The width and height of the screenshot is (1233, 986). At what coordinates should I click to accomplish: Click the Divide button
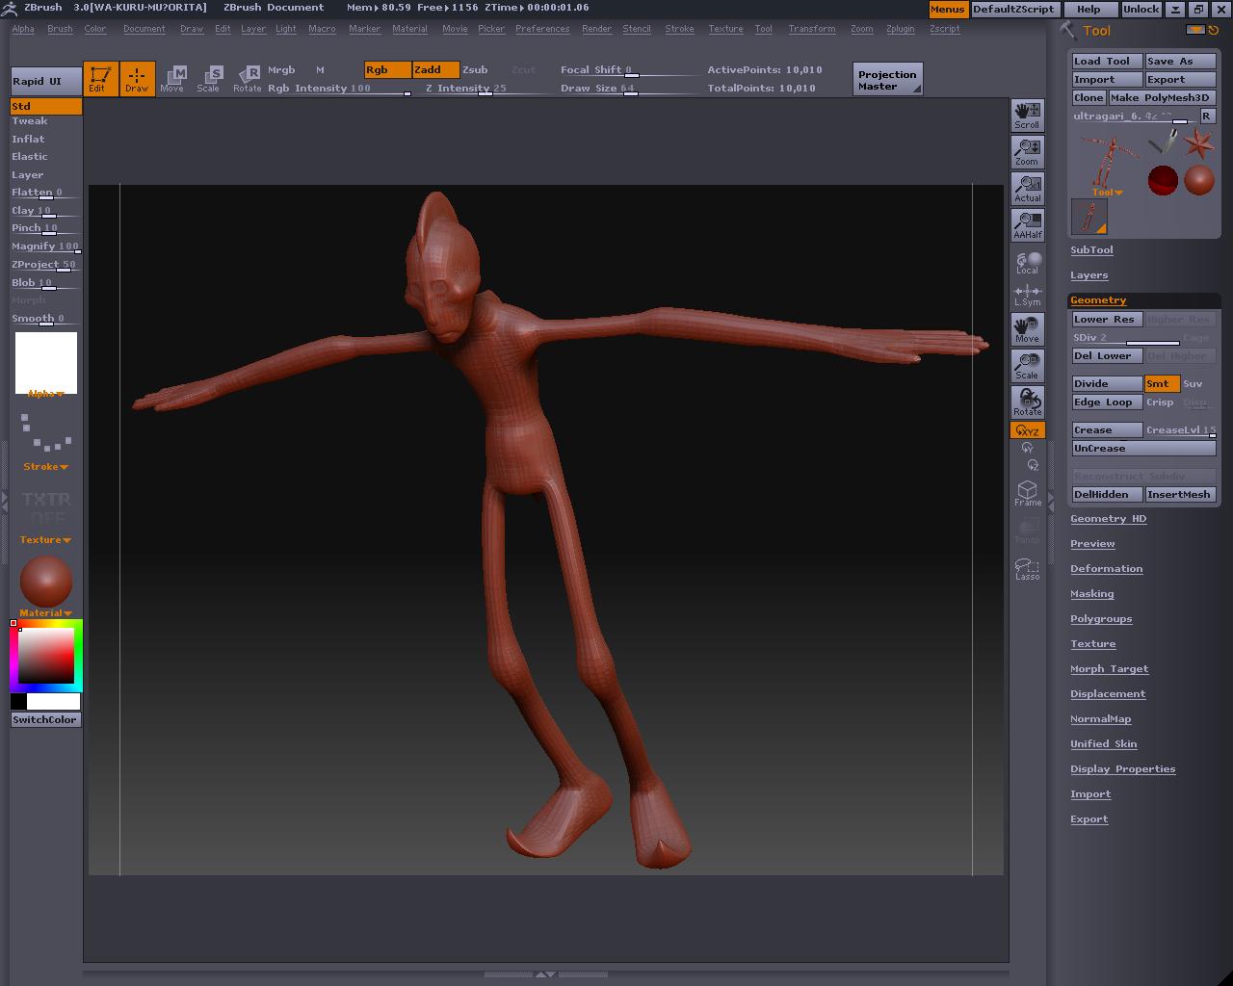click(1106, 383)
